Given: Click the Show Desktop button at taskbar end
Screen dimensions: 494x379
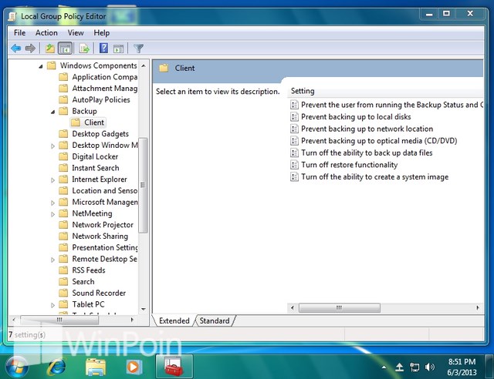Looking at the screenshot, I should click(489, 367).
